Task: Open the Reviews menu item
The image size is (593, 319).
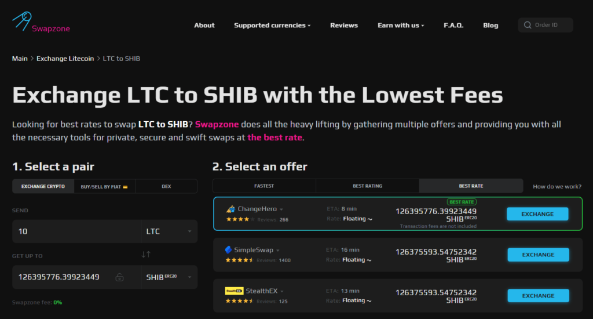Action: pos(344,26)
